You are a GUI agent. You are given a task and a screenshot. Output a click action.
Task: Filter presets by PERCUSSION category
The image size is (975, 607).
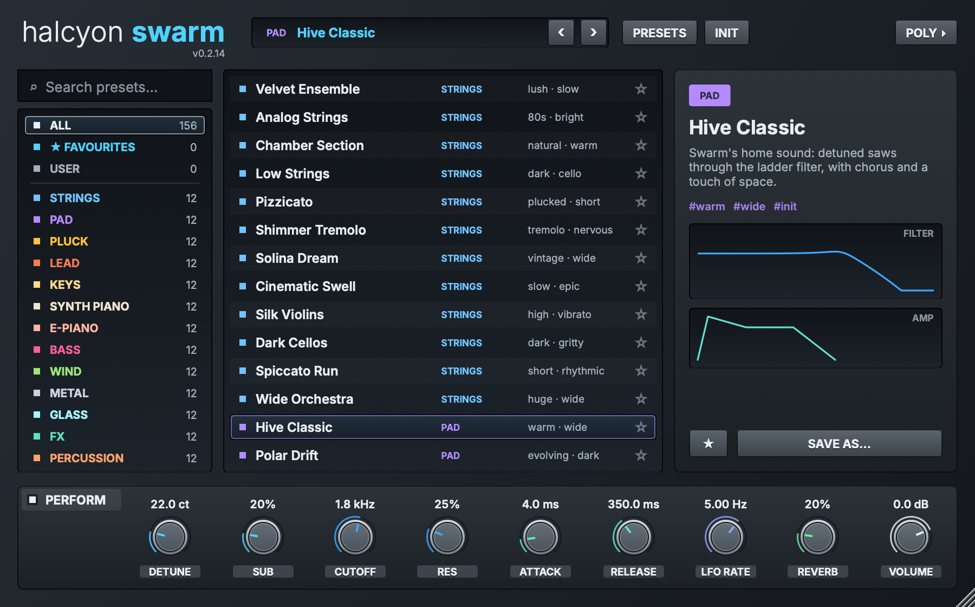(x=115, y=458)
